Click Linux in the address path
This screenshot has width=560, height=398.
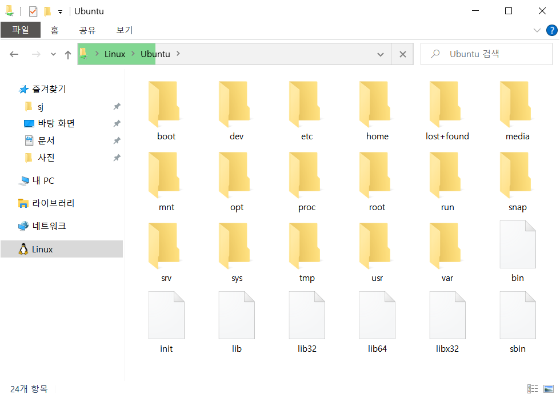click(115, 54)
